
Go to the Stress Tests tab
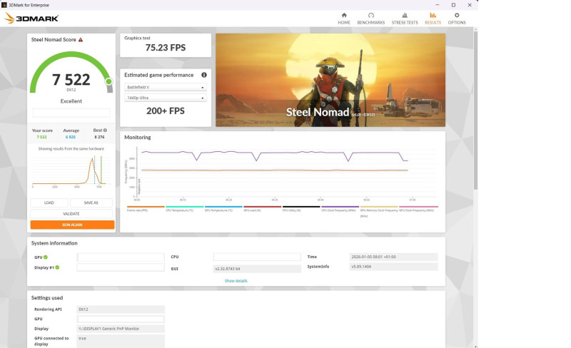405,19
